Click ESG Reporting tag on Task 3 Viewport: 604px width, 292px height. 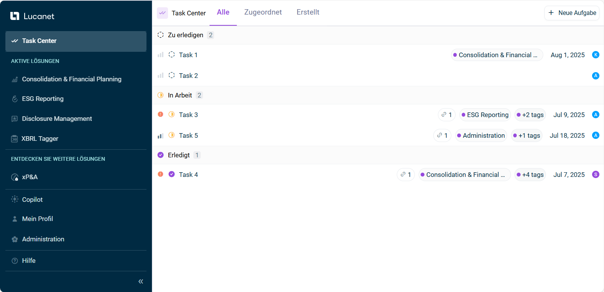pos(485,115)
